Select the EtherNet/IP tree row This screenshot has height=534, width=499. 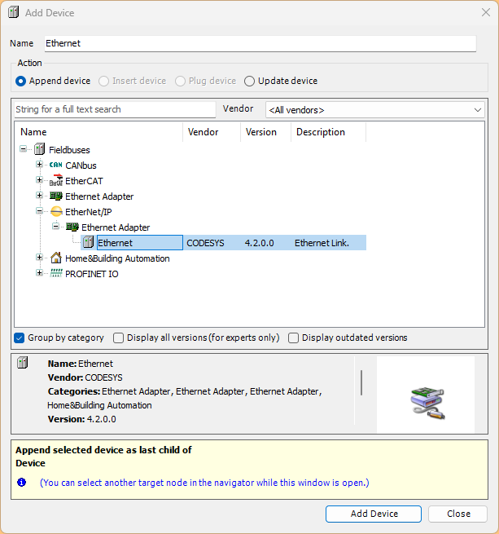(x=89, y=212)
